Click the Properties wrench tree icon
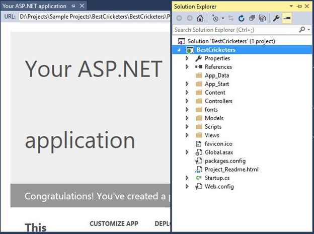 pos(198,58)
